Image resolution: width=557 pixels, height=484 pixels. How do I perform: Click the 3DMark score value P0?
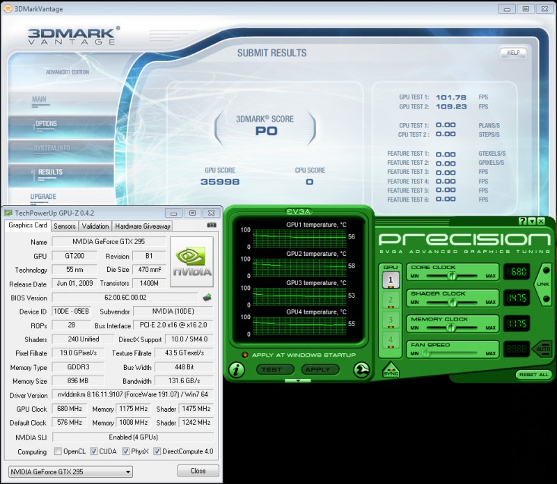pos(266,131)
